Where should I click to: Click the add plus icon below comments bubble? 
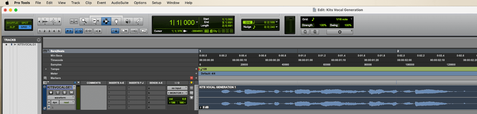tap(191, 98)
